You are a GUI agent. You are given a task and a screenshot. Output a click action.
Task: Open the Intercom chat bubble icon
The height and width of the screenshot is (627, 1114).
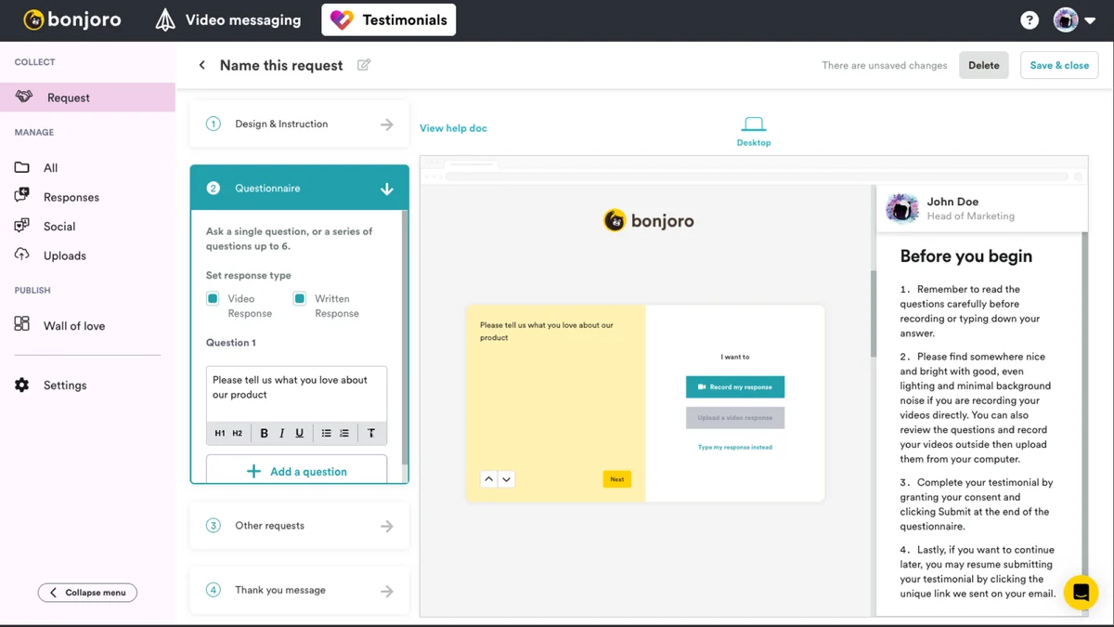[x=1081, y=592]
